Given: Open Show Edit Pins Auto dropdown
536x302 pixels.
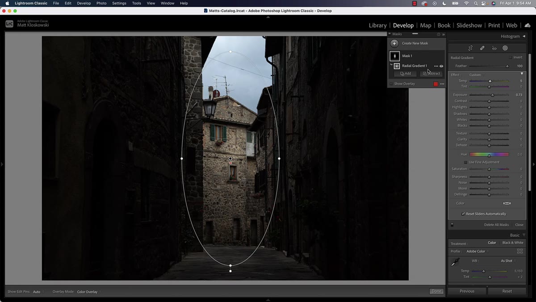Looking at the screenshot, I should click(38, 292).
